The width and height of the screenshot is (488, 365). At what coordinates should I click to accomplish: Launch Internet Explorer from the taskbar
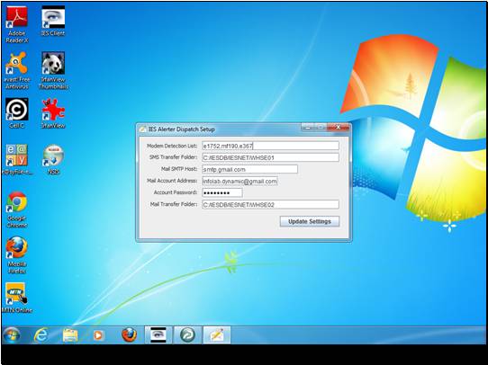pos(41,335)
